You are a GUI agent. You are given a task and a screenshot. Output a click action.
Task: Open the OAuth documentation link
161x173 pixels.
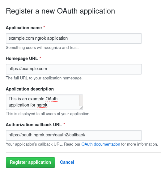point(101,144)
